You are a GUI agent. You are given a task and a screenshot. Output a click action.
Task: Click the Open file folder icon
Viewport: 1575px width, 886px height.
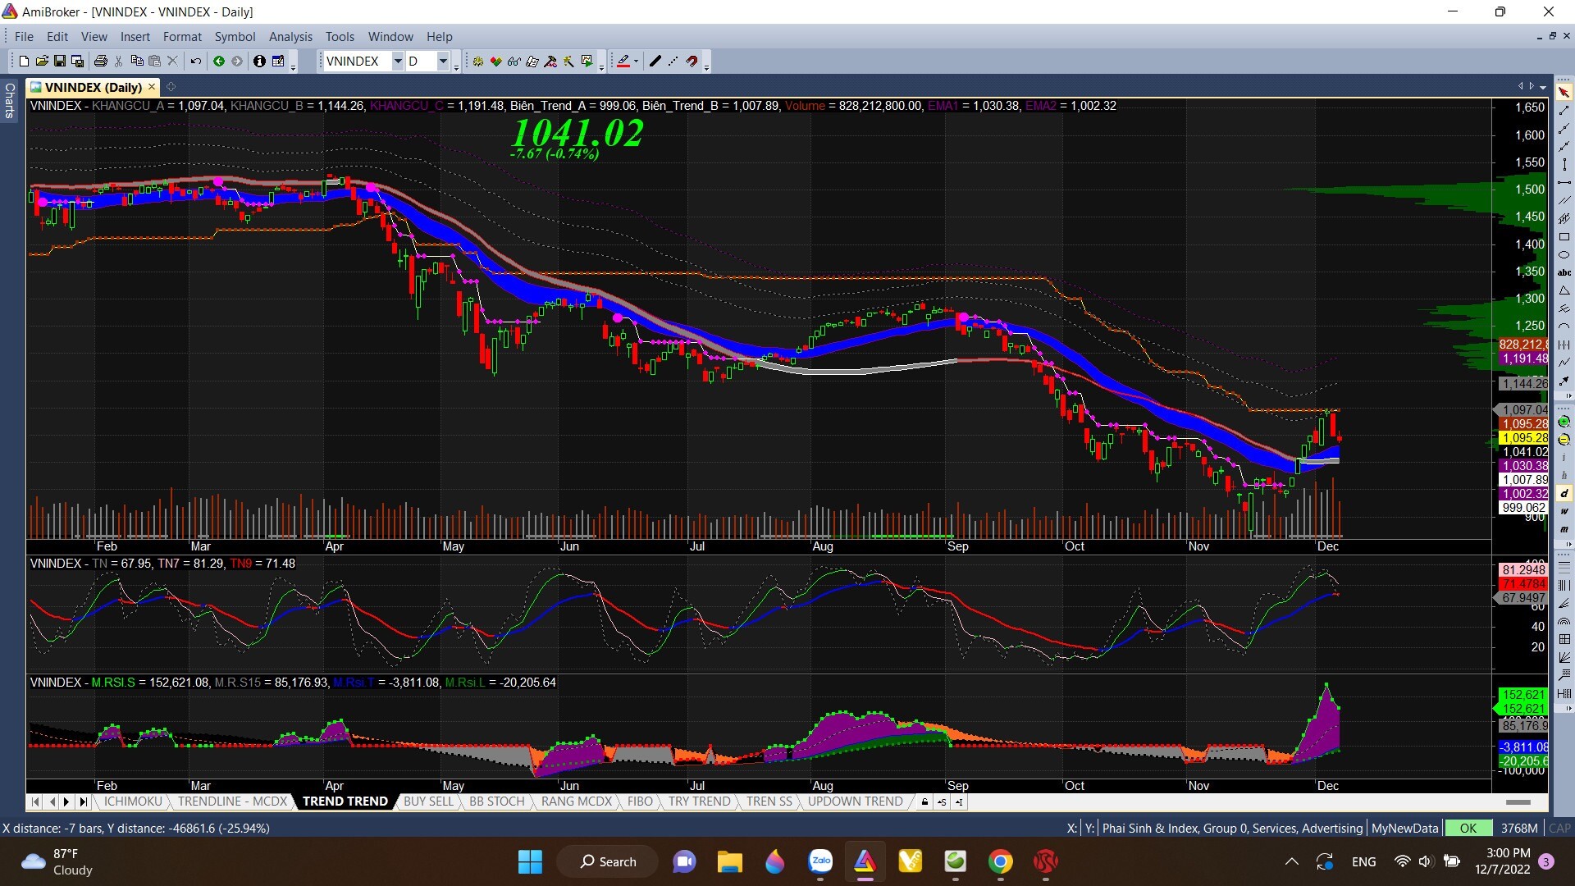pyautogui.click(x=42, y=62)
